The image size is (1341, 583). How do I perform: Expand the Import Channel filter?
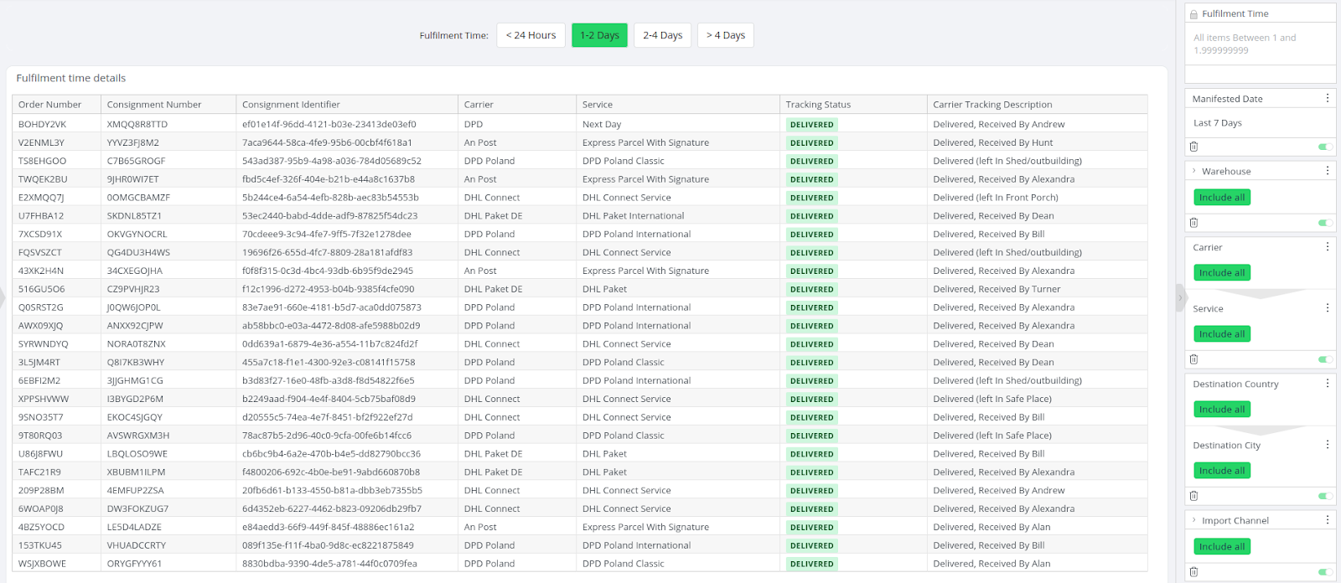coord(1193,520)
